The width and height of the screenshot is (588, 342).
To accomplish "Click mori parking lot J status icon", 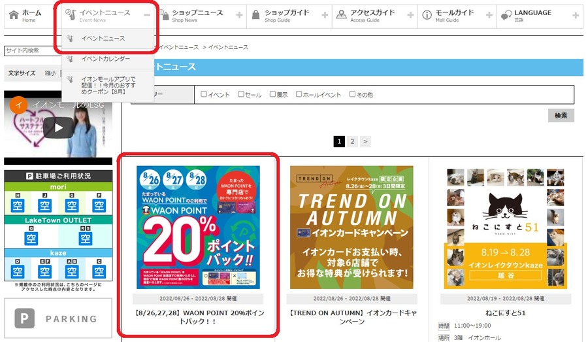I will pos(44,205).
